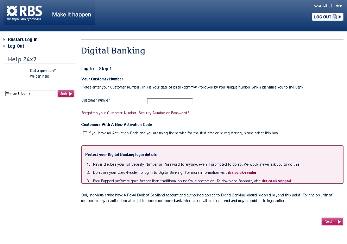Screen dimensions: 347x244
Task: Click the Next button
Action: [x=332, y=221]
